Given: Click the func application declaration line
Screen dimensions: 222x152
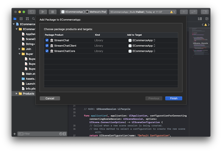Looking at the screenshot, I should click(x=135, y=116).
